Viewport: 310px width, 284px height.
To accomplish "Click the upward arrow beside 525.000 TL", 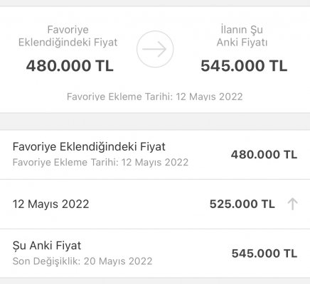I will pyautogui.click(x=292, y=204).
